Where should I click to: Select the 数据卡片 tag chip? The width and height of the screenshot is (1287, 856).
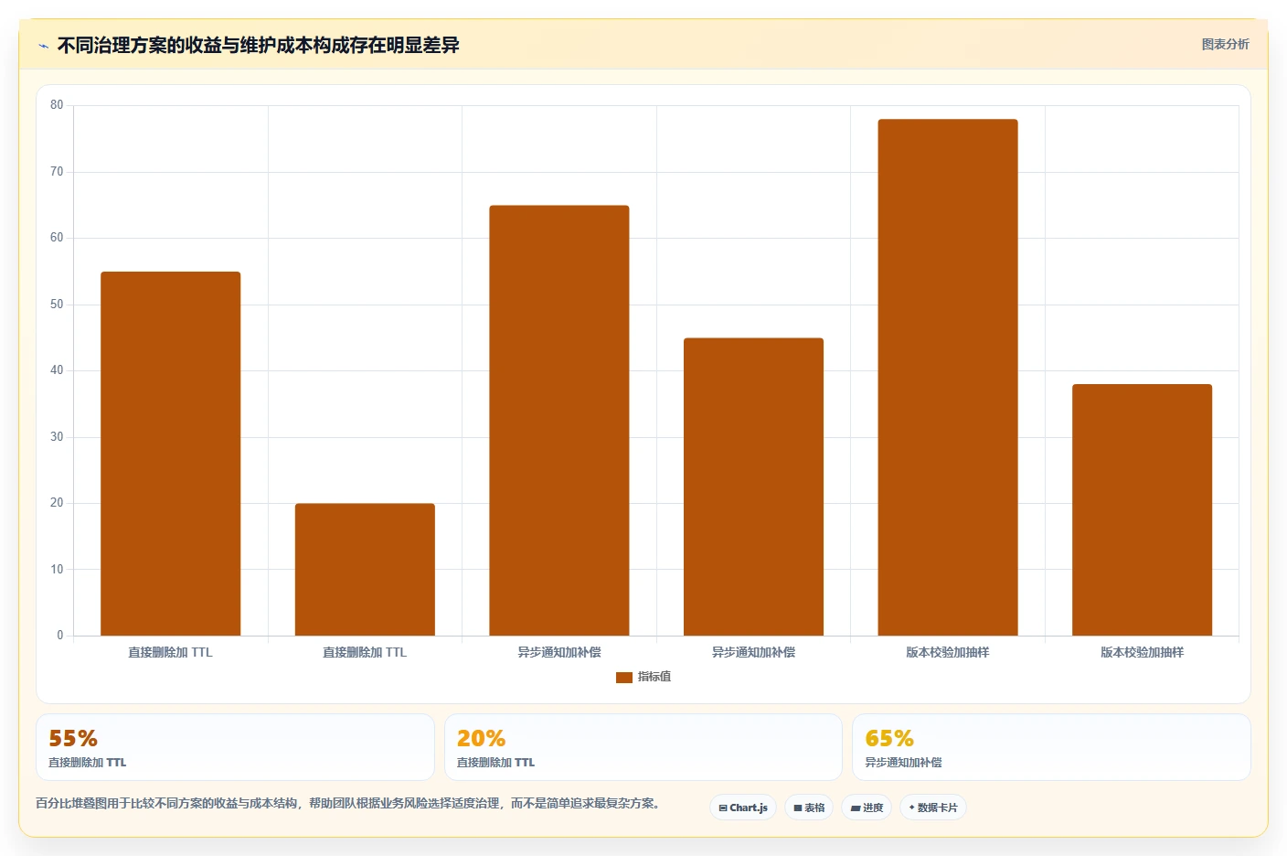click(933, 808)
